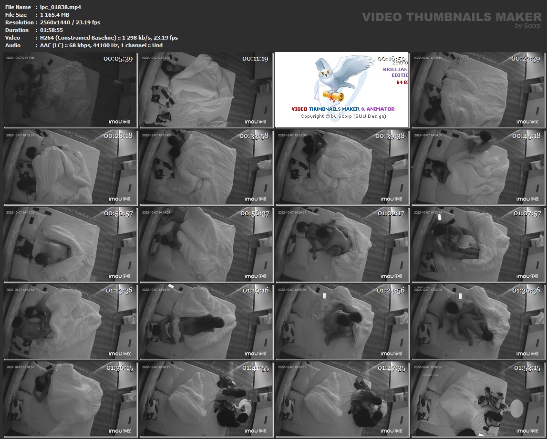Click the file name ipc_01838.mp4
This screenshot has width=547, height=439.
[x=61, y=7]
